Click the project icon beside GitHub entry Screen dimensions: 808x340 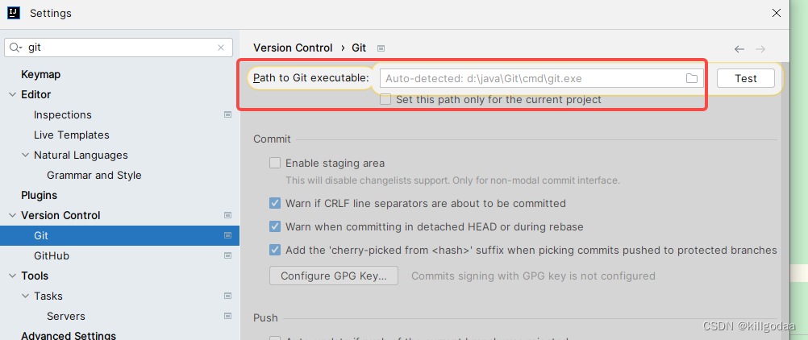tap(227, 255)
